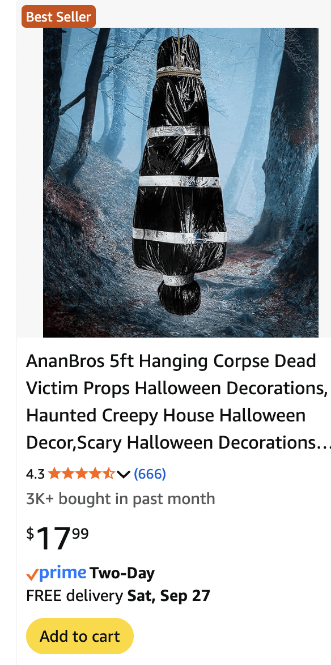This screenshot has height=665, width=331.
Task: Add the item to cart
Action: (80, 636)
